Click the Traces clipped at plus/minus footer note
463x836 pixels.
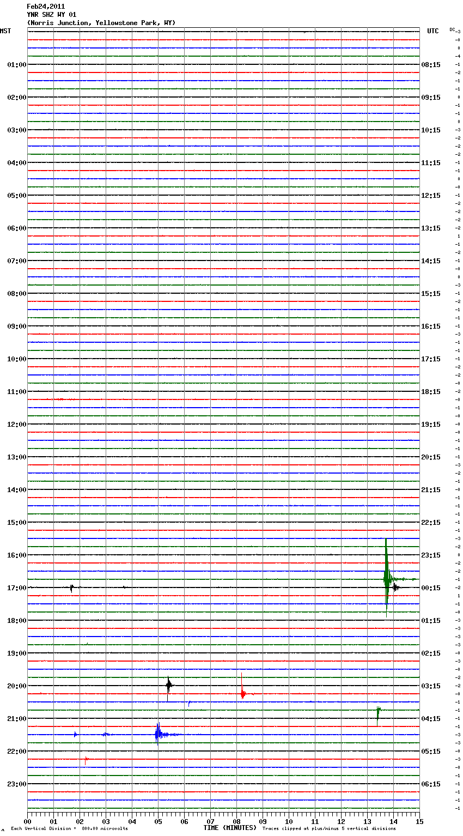coord(329,829)
